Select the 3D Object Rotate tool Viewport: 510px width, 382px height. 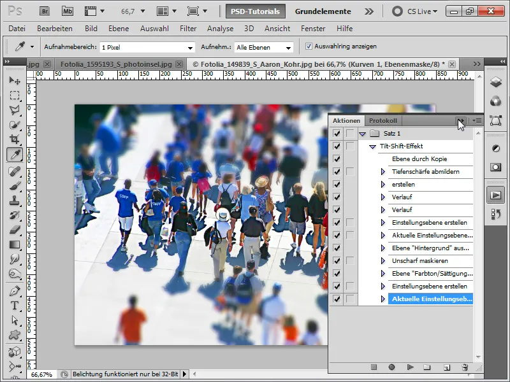click(x=15, y=352)
